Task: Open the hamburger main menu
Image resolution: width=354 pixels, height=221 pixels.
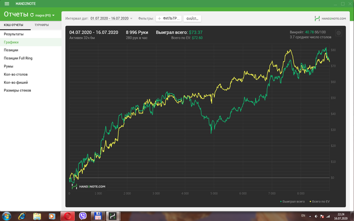Action: click(x=7, y=4)
